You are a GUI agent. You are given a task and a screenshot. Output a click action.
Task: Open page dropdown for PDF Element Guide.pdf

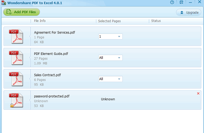click(x=111, y=58)
